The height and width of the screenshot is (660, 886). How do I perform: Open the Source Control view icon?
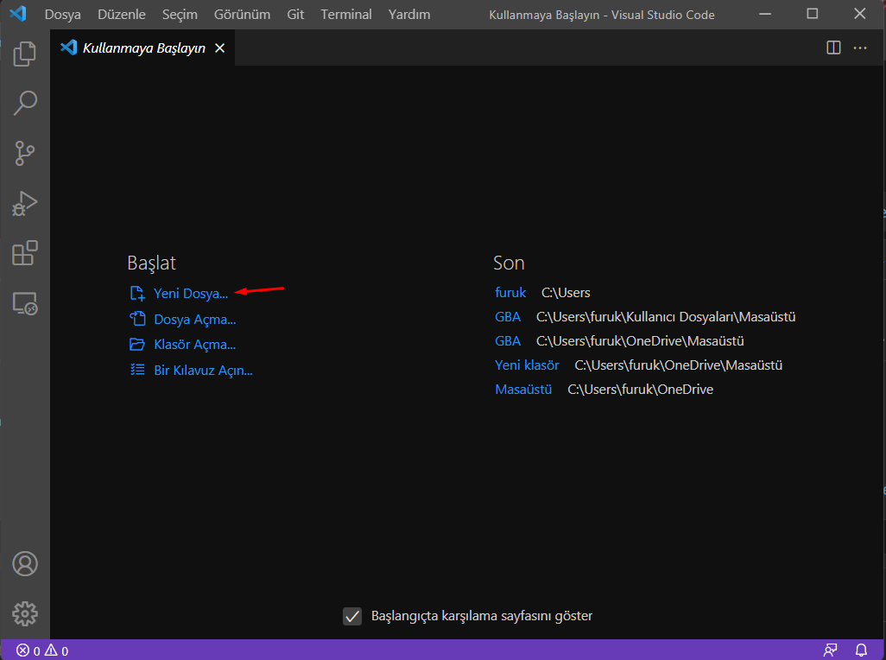pos(25,153)
